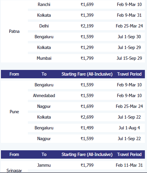Image resolution: width=147 pixels, height=173 pixels.
Task: Click the Feb 11-Mar 31 travel period
Action: 129,165
